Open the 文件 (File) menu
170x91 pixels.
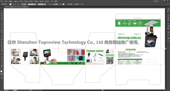(x=6, y=1)
